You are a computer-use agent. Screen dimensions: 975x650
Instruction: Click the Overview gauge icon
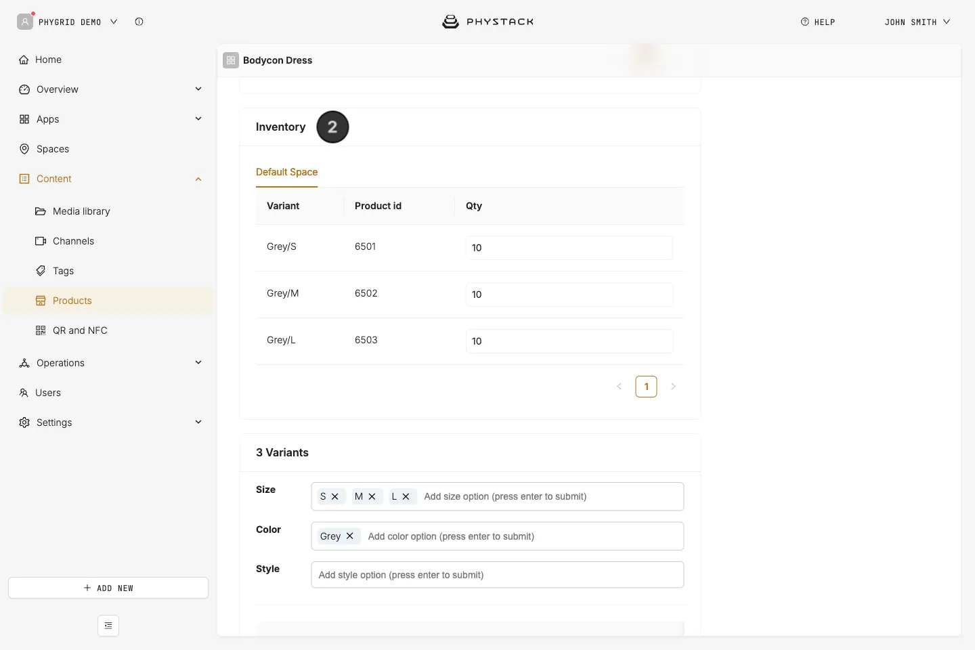tap(24, 89)
